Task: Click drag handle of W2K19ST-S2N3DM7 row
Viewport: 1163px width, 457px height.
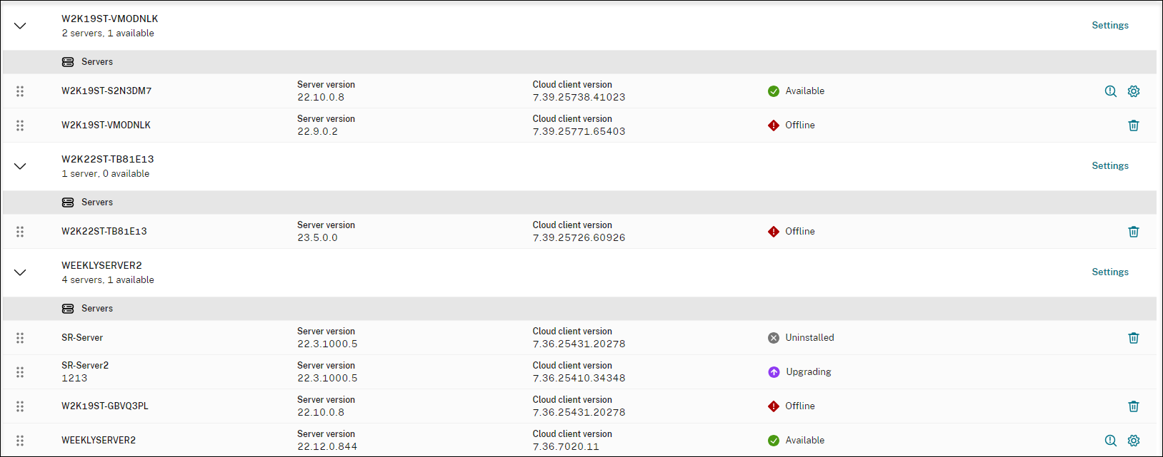Action: [20, 91]
